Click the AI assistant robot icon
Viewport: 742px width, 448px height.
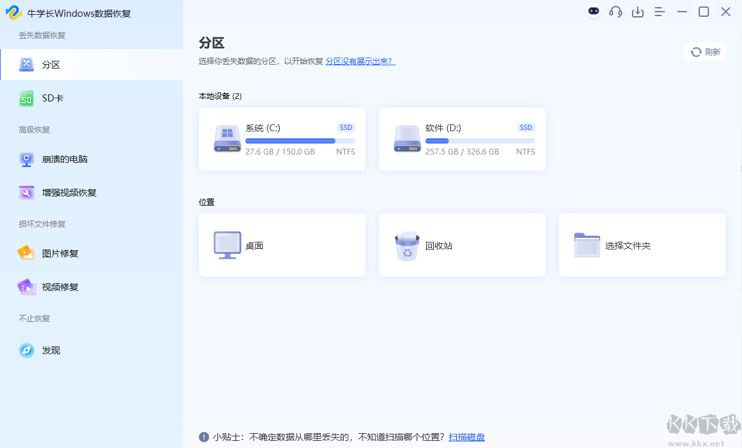(594, 12)
